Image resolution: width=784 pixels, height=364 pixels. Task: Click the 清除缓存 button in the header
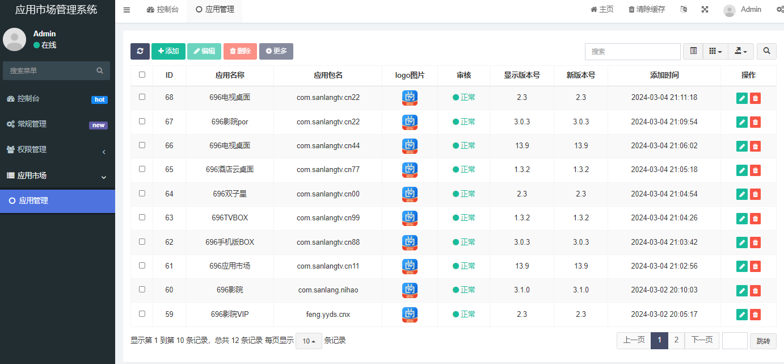coord(646,9)
